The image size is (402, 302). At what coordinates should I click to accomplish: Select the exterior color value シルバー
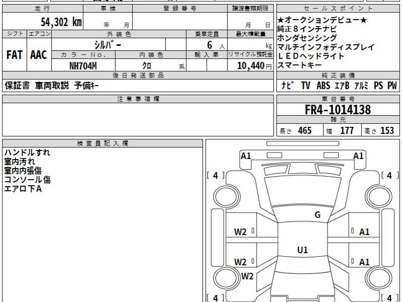pos(109,45)
